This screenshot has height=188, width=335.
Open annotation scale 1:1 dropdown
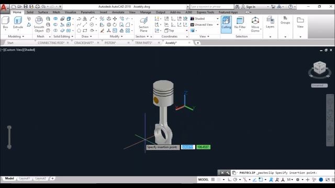290,180
